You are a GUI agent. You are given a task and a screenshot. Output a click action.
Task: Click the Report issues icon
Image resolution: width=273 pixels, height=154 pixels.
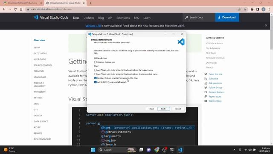pos(206,97)
